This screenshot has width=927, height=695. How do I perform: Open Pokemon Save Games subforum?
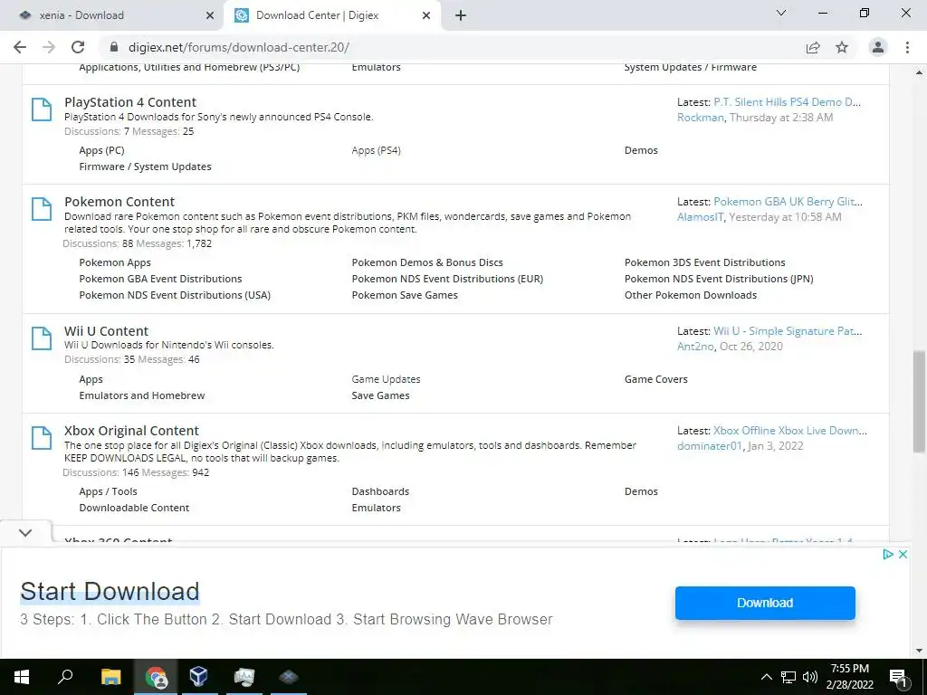coord(405,295)
